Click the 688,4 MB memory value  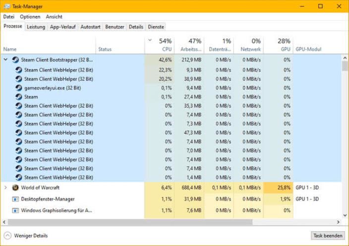click(x=191, y=188)
